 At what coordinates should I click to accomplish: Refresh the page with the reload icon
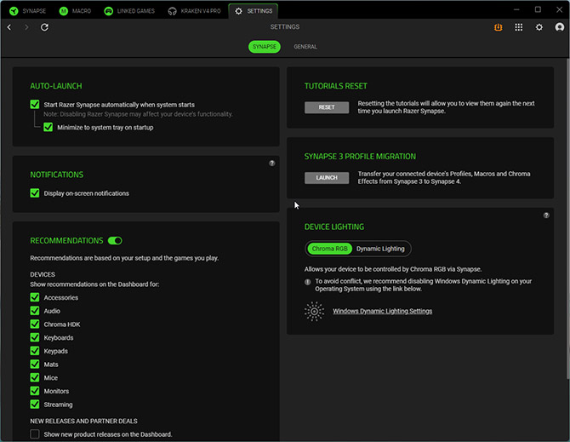44,27
